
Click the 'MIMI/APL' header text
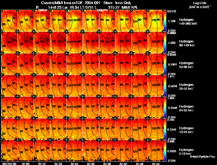(130, 7)
